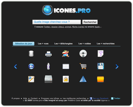Select the blue back-arrow circle icon
The image size is (133, 107).
coord(31,66)
